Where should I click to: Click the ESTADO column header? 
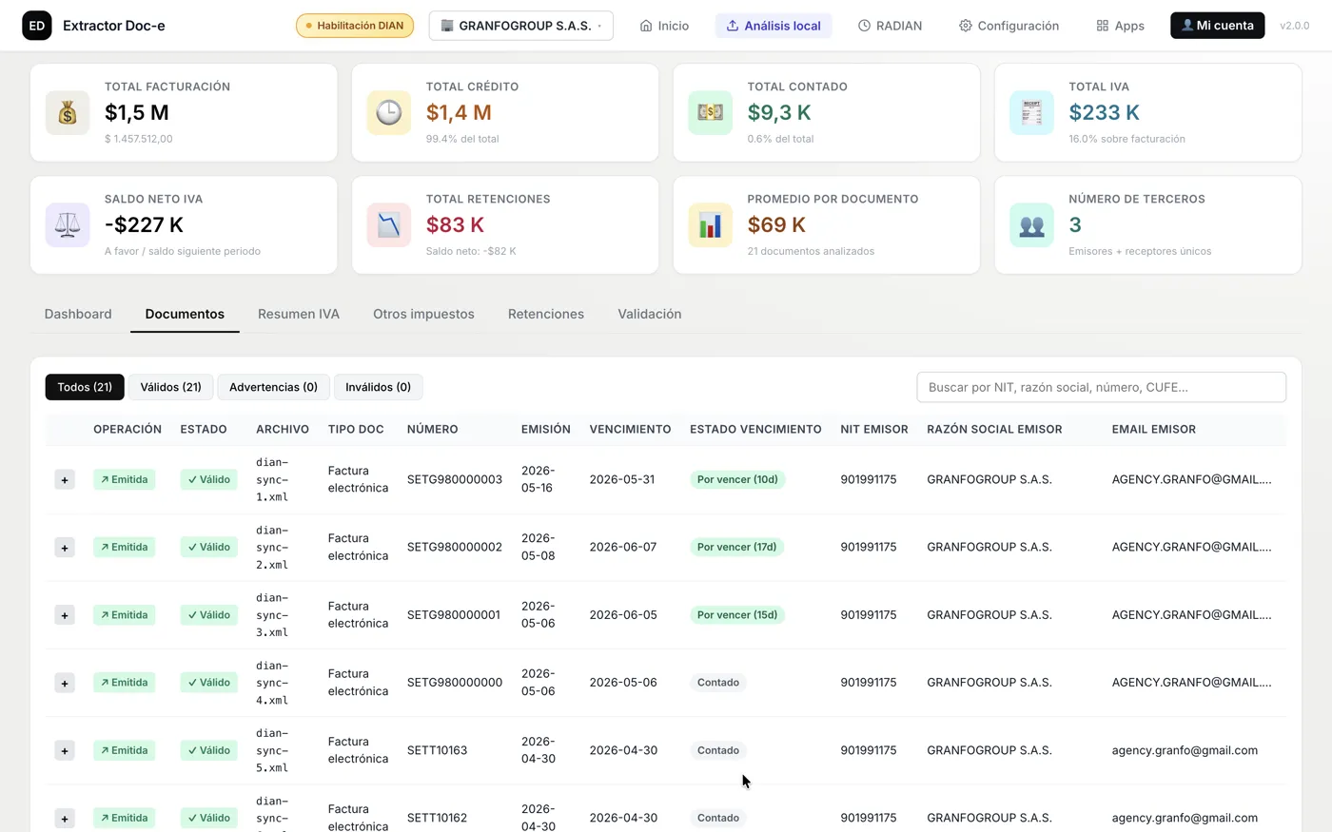click(204, 429)
